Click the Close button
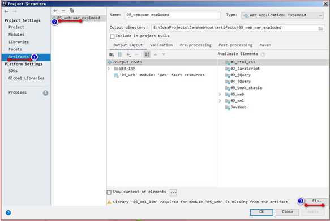This screenshot has height=221, width=330. tap(288, 212)
